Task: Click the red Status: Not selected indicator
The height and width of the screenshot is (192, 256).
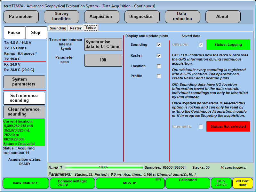Action: 228,126
